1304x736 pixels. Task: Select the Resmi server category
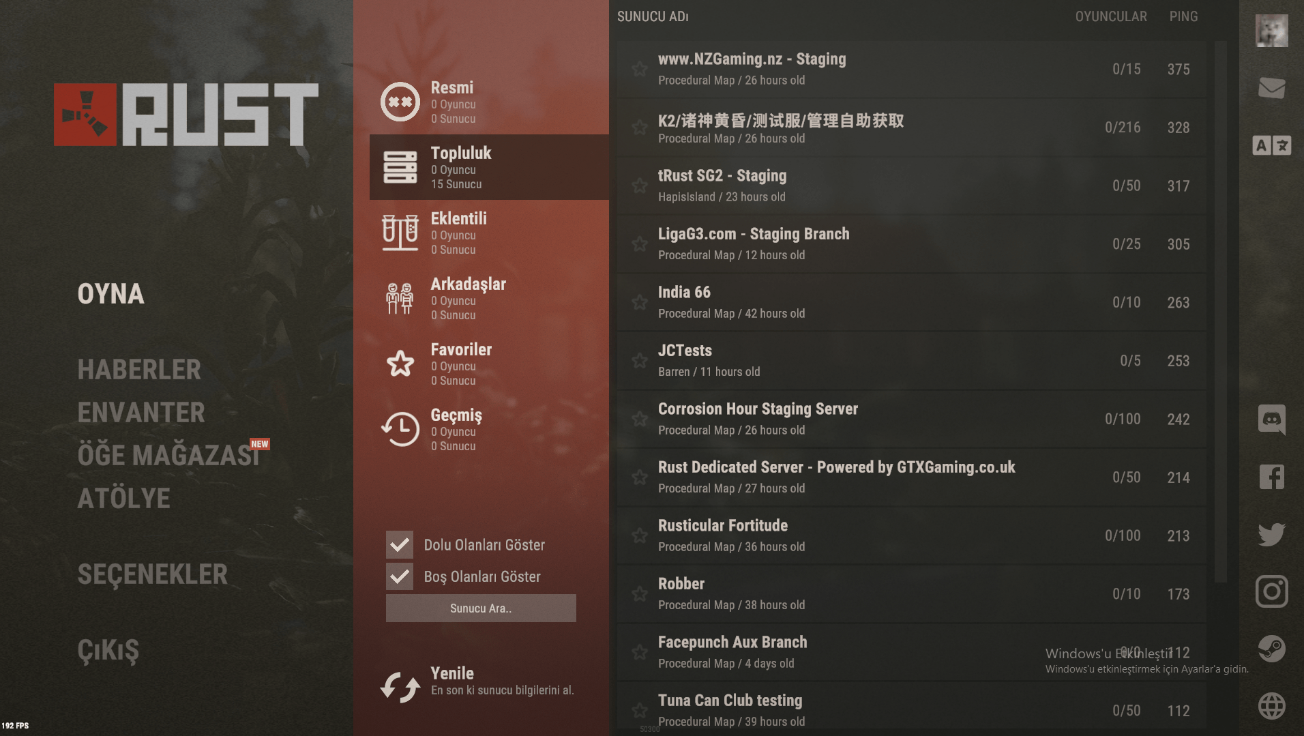(x=489, y=102)
